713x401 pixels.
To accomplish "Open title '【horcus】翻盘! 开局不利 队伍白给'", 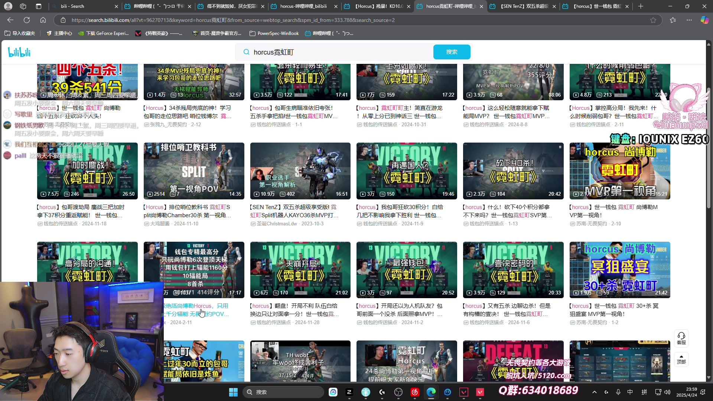I will 294,310.
